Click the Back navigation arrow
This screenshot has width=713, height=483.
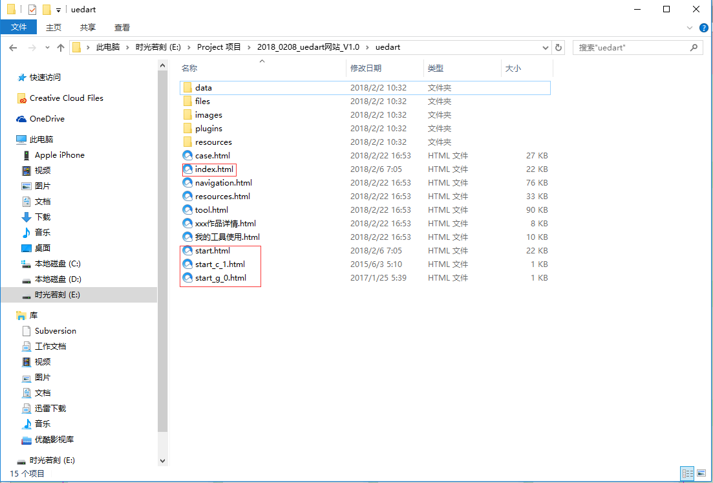click(13, 48)
